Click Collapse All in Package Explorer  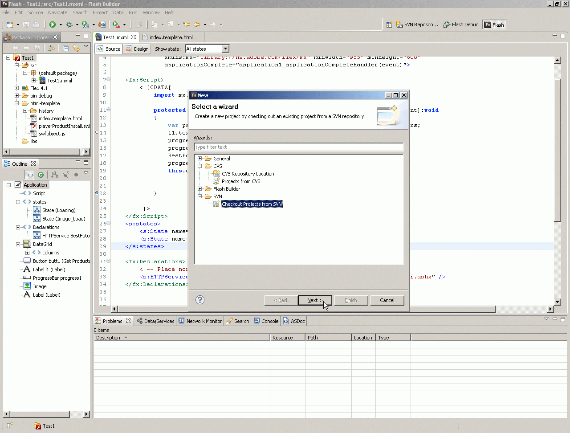65,48
